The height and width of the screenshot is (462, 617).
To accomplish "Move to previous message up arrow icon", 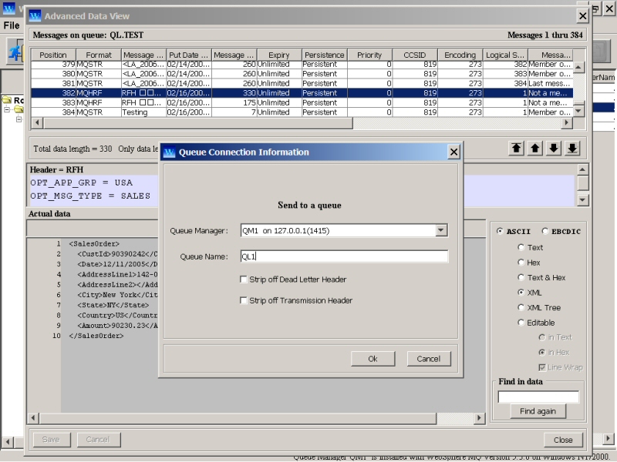I will coord(534,149).
